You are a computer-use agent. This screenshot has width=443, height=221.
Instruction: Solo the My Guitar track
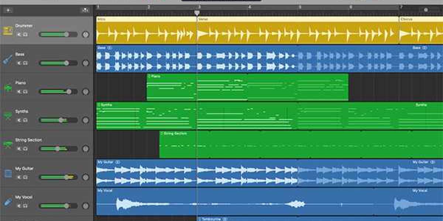pyautogui.click(x=25, y=177)
